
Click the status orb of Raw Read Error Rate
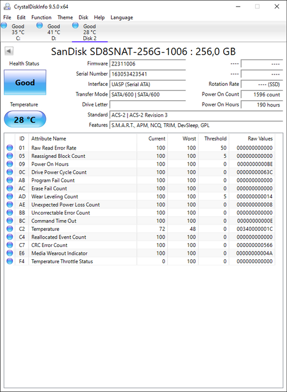[10, 148]
